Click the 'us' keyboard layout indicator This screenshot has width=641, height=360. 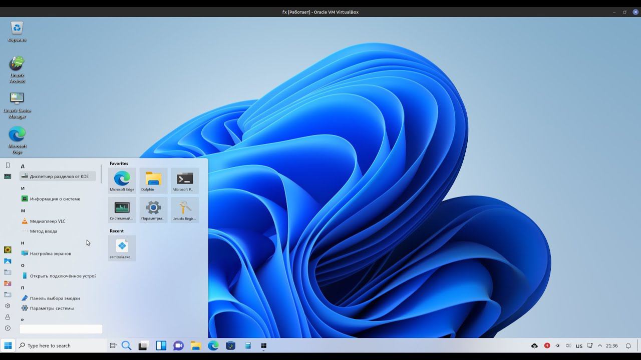(579, 346)
